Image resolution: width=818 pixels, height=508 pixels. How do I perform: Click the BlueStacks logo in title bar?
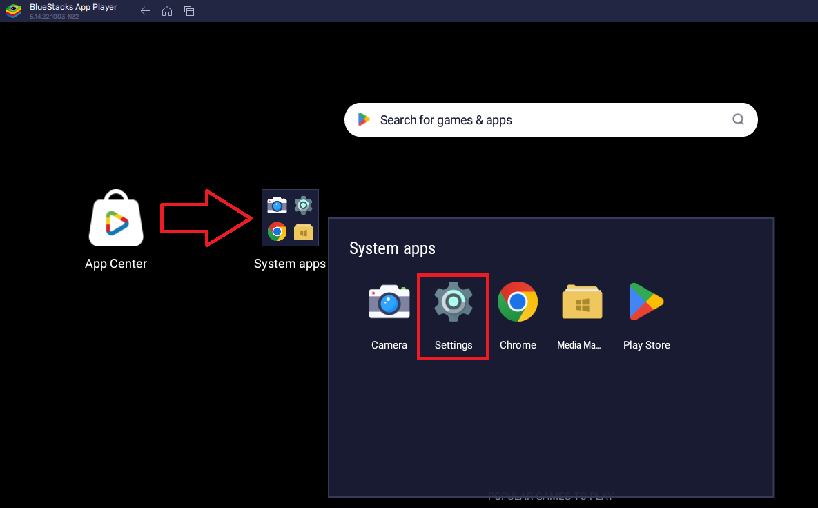click(x=13, y=10)
